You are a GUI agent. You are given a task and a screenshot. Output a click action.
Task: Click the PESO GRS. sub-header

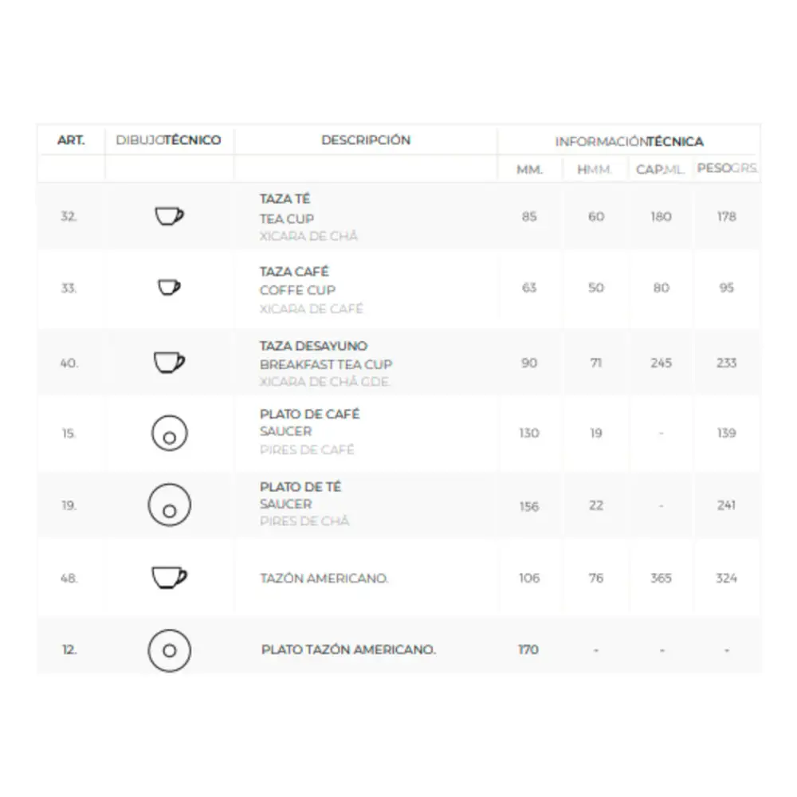727,169
